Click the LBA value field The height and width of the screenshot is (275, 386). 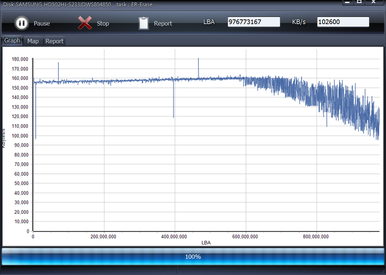click(254, 22)
